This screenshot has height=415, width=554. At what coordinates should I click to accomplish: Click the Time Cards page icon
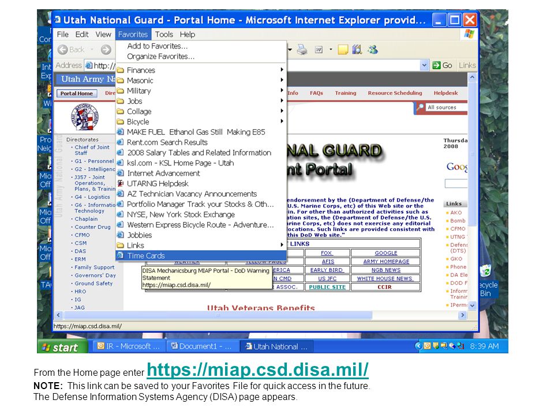click(x=121, y=255)
